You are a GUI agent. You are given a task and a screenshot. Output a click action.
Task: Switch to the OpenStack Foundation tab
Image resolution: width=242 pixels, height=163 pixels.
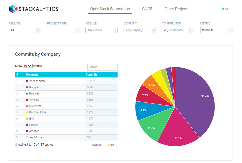[x=110, y=9]
